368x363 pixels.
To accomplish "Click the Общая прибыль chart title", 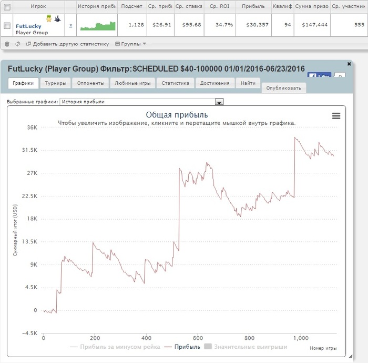I will [177, 115].
